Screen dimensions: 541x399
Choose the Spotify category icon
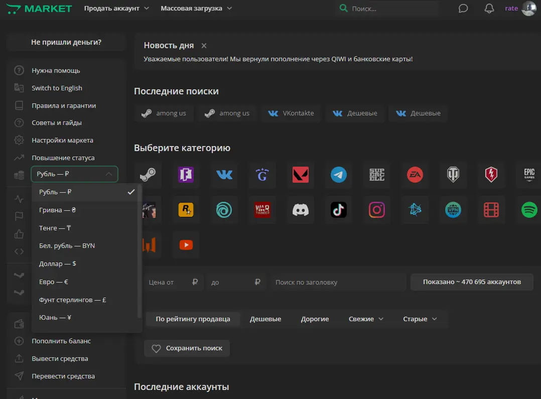point(529,210)
